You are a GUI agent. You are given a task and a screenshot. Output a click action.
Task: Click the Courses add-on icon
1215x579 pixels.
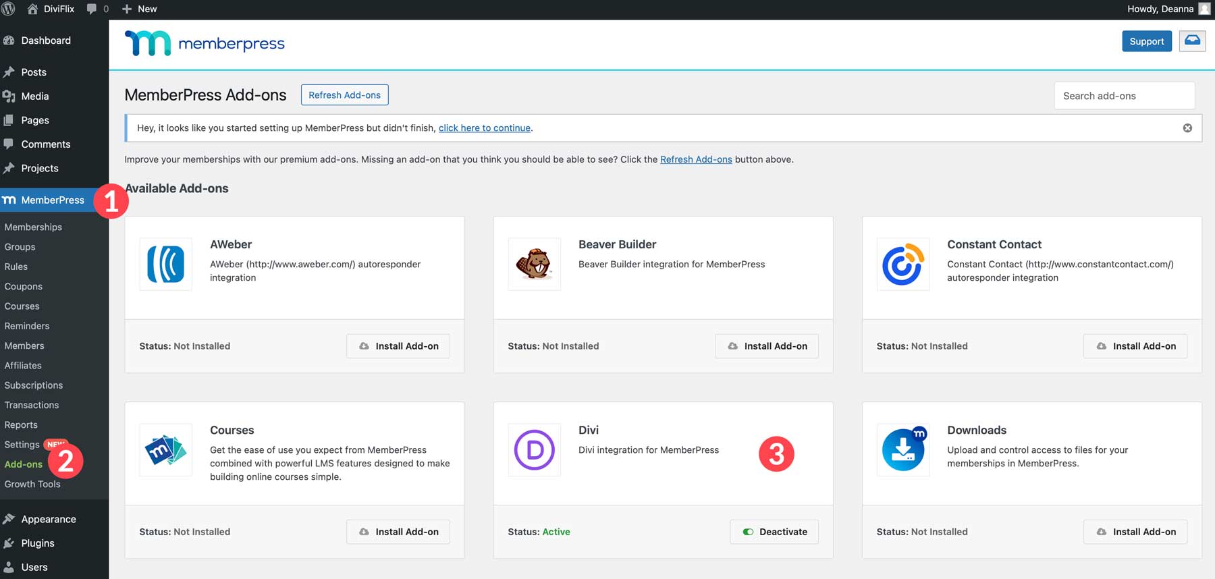click(165, 450)
